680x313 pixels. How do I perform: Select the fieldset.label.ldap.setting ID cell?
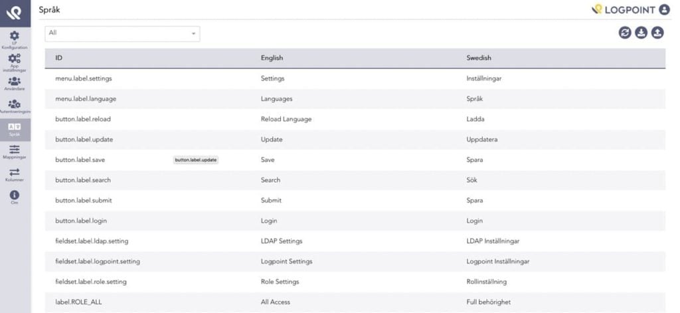[92, 241]
